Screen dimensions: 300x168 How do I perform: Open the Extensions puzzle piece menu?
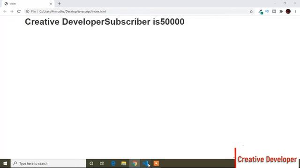[x=281, y=11]
